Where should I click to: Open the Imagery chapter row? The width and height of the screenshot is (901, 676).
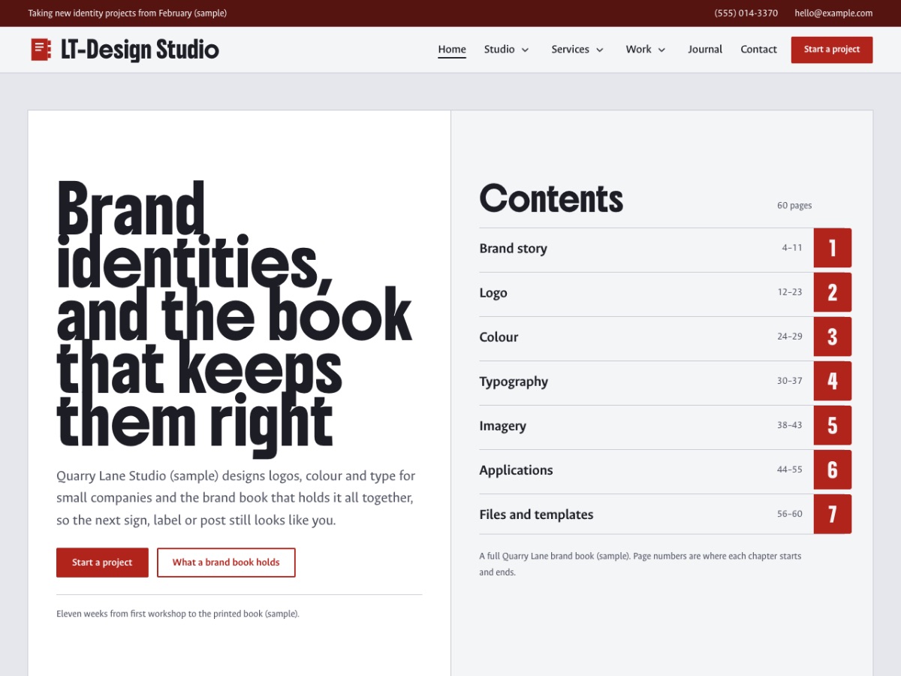click(646, 425)
